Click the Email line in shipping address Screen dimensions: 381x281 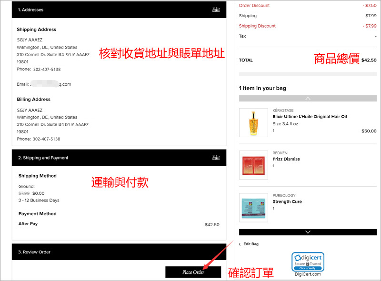point(44,84)
